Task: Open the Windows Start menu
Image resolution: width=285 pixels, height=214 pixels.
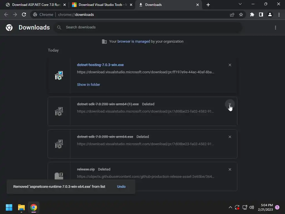Action: tap(9, 207)
